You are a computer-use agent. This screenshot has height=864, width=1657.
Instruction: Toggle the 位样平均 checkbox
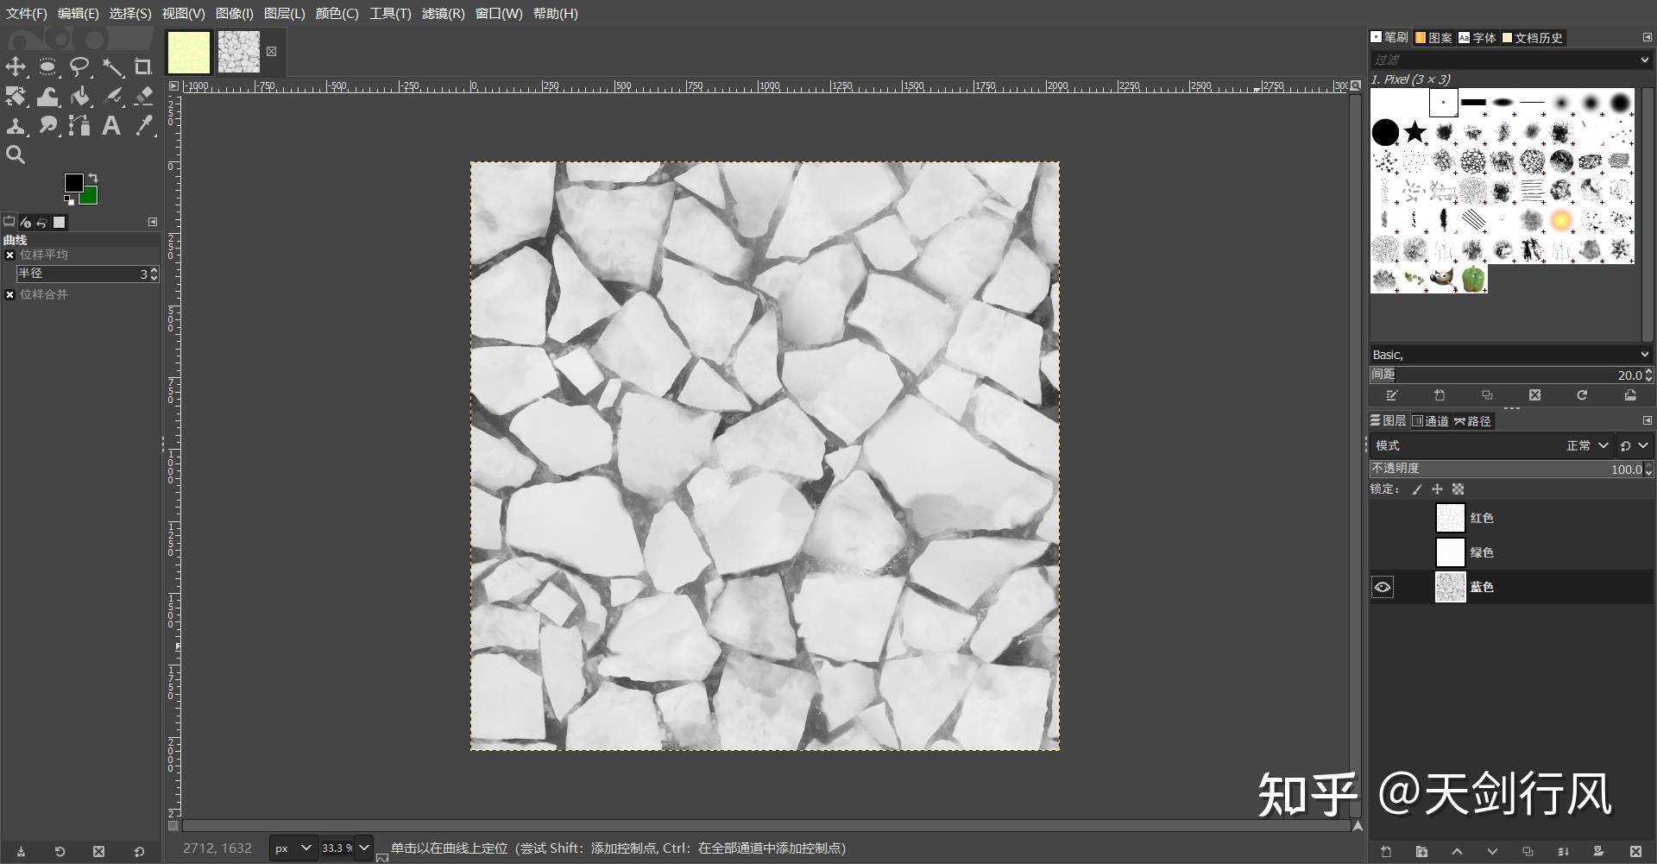(x=10, y=255)
